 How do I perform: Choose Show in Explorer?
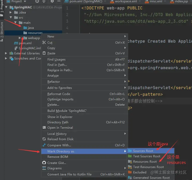(x=84, y=117)
